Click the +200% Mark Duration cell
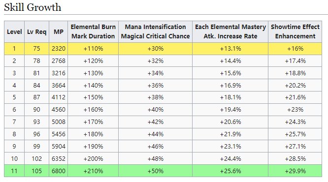The height and width of the screenshot is (182, 328). click(x=93, y=158)
